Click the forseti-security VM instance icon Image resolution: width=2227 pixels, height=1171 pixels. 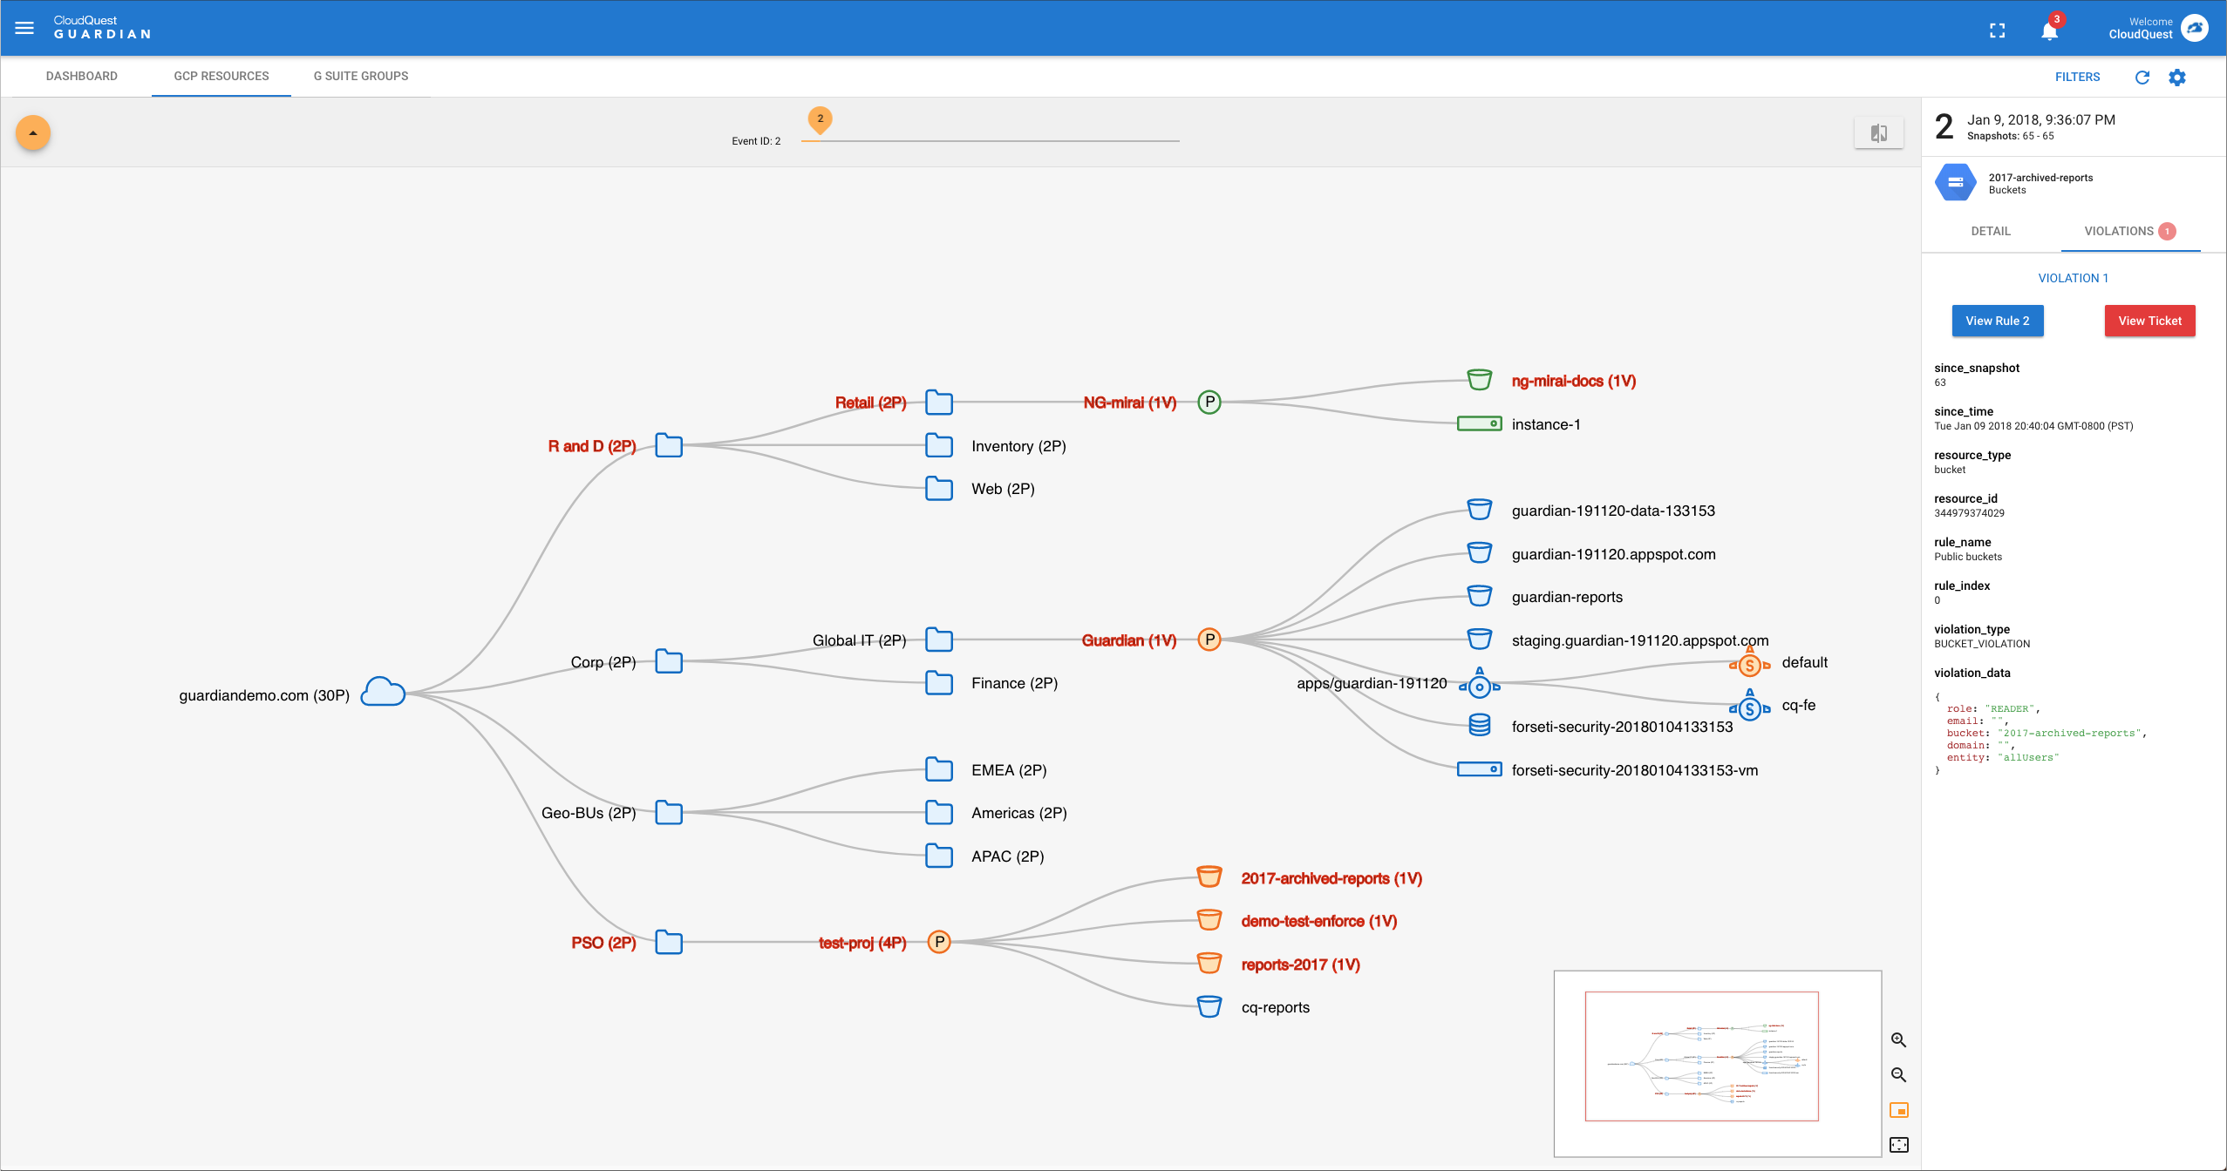coord(1480,769)
